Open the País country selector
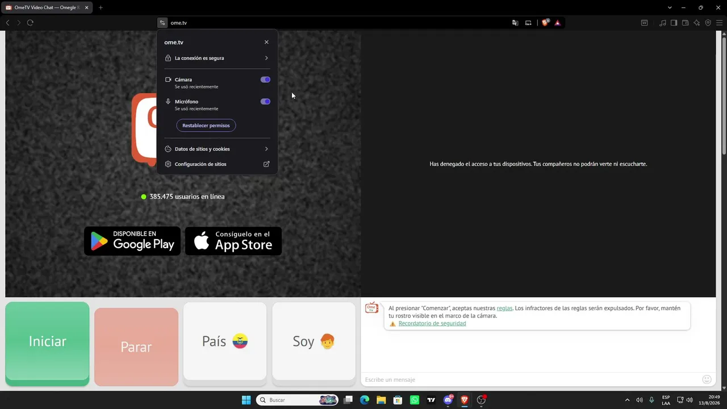This screenshot has width=727, height=409. point(225,341)
